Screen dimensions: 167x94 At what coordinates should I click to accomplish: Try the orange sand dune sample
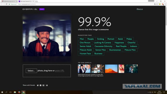111,69
